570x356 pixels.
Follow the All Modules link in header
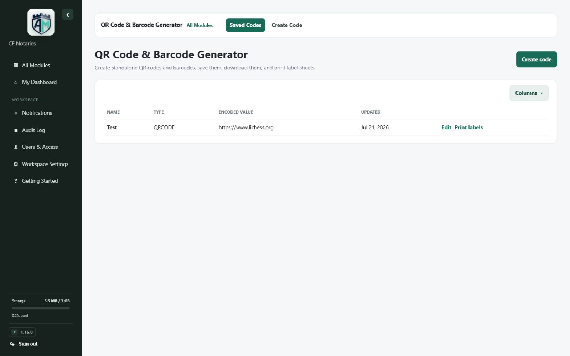pyautogui.click(x=199, y=25)
